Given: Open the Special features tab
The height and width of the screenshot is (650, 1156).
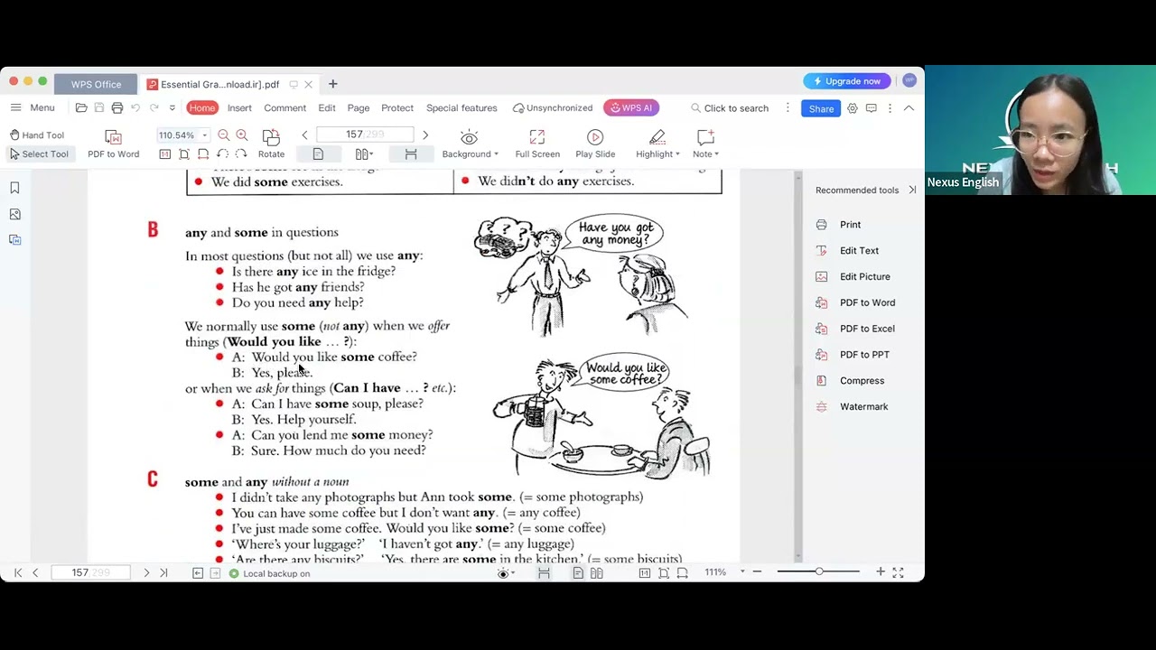Looking at the screenshot, I should click(461, 108).
